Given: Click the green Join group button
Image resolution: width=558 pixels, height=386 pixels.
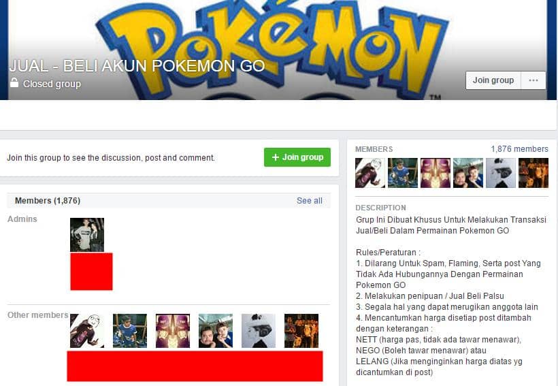Looking at the screenshot, I should pyautogui.click(x=297, y=157).
